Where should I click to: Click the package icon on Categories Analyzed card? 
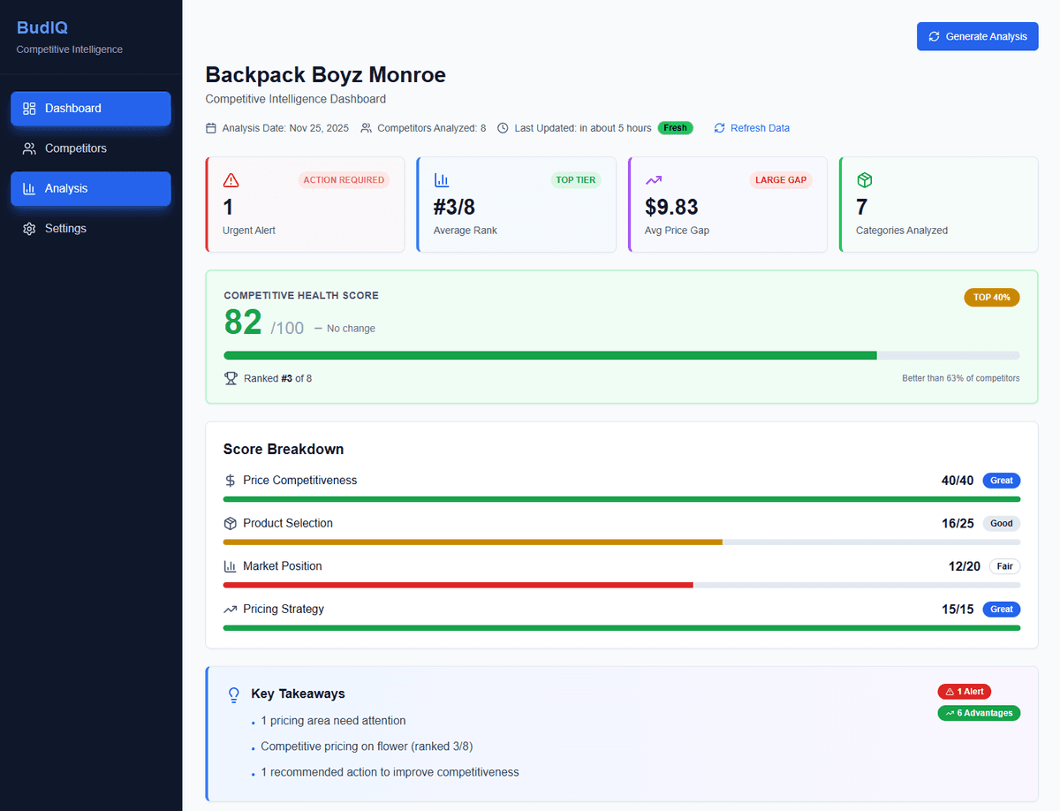(x=864, y=179)
